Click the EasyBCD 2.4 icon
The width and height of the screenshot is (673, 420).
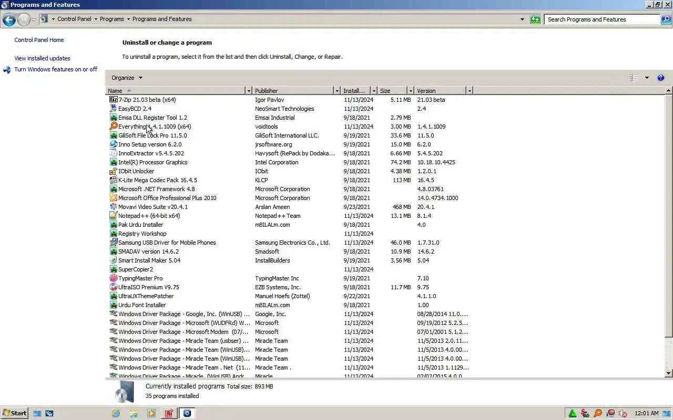click(114, 109)
